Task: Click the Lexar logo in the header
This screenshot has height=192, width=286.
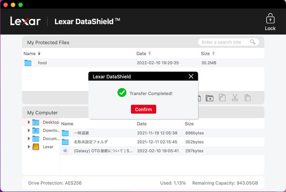Action: click(x=25, y=21)
